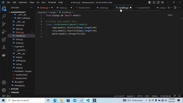The height and width of the screenshot is (103, 183).
Task: Change UTF-8 file encoding
Action: tap(140, 96)
